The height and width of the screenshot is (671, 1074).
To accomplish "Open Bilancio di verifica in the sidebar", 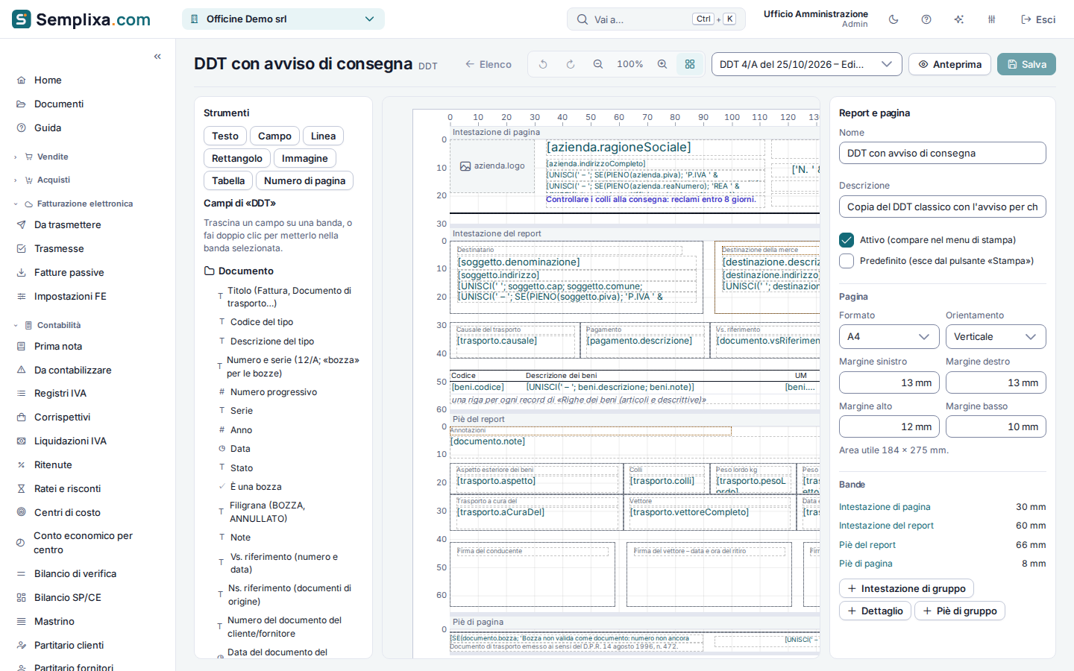I will [x=75, y=574].
